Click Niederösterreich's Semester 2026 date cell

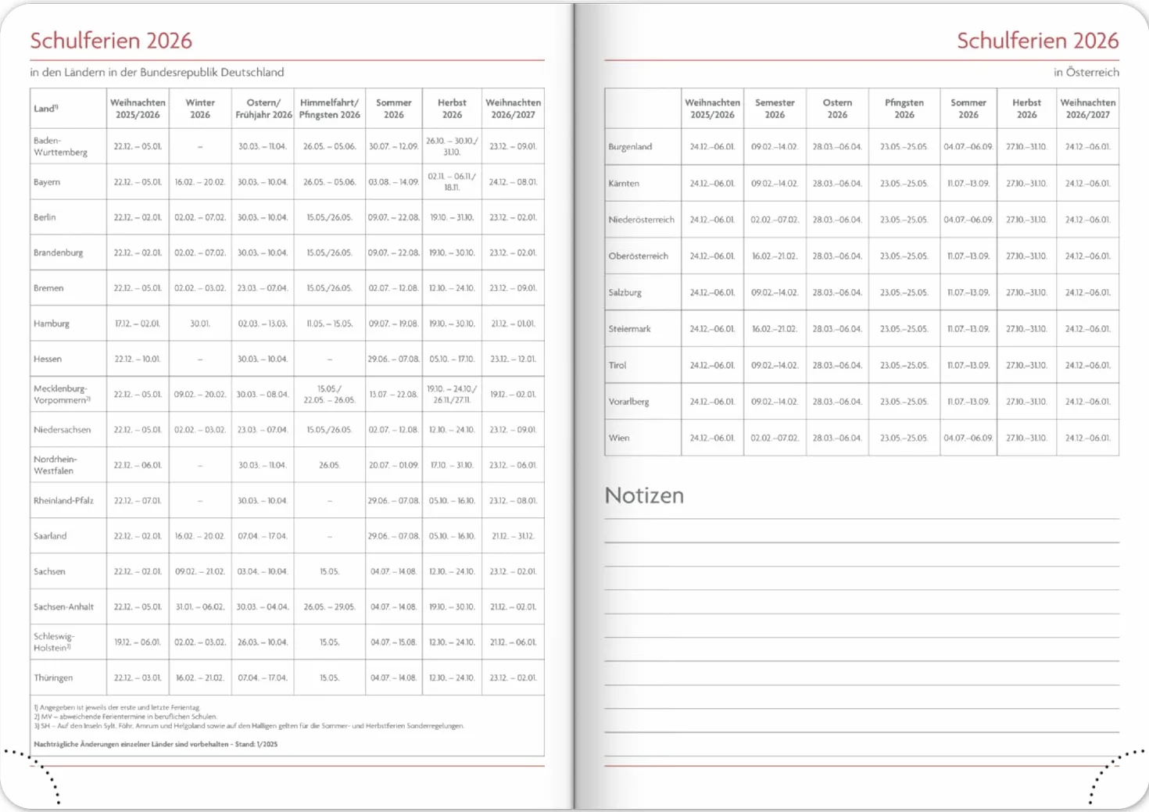(775, 220)
